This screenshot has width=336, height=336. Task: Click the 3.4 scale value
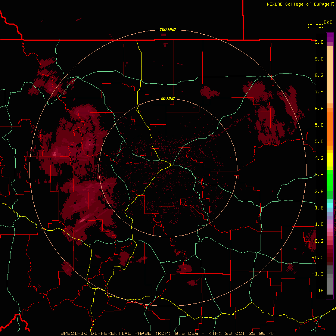[x=319, y=175]
